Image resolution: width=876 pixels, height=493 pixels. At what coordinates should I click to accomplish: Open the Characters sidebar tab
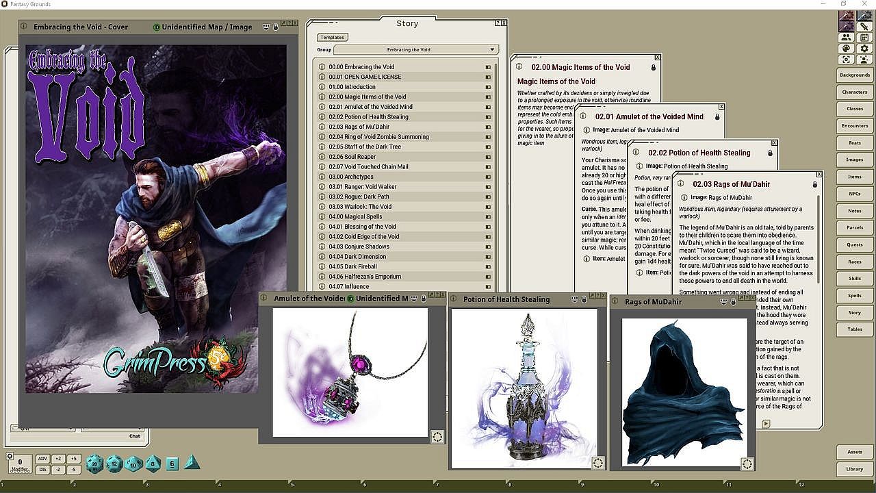click(855, 92)
